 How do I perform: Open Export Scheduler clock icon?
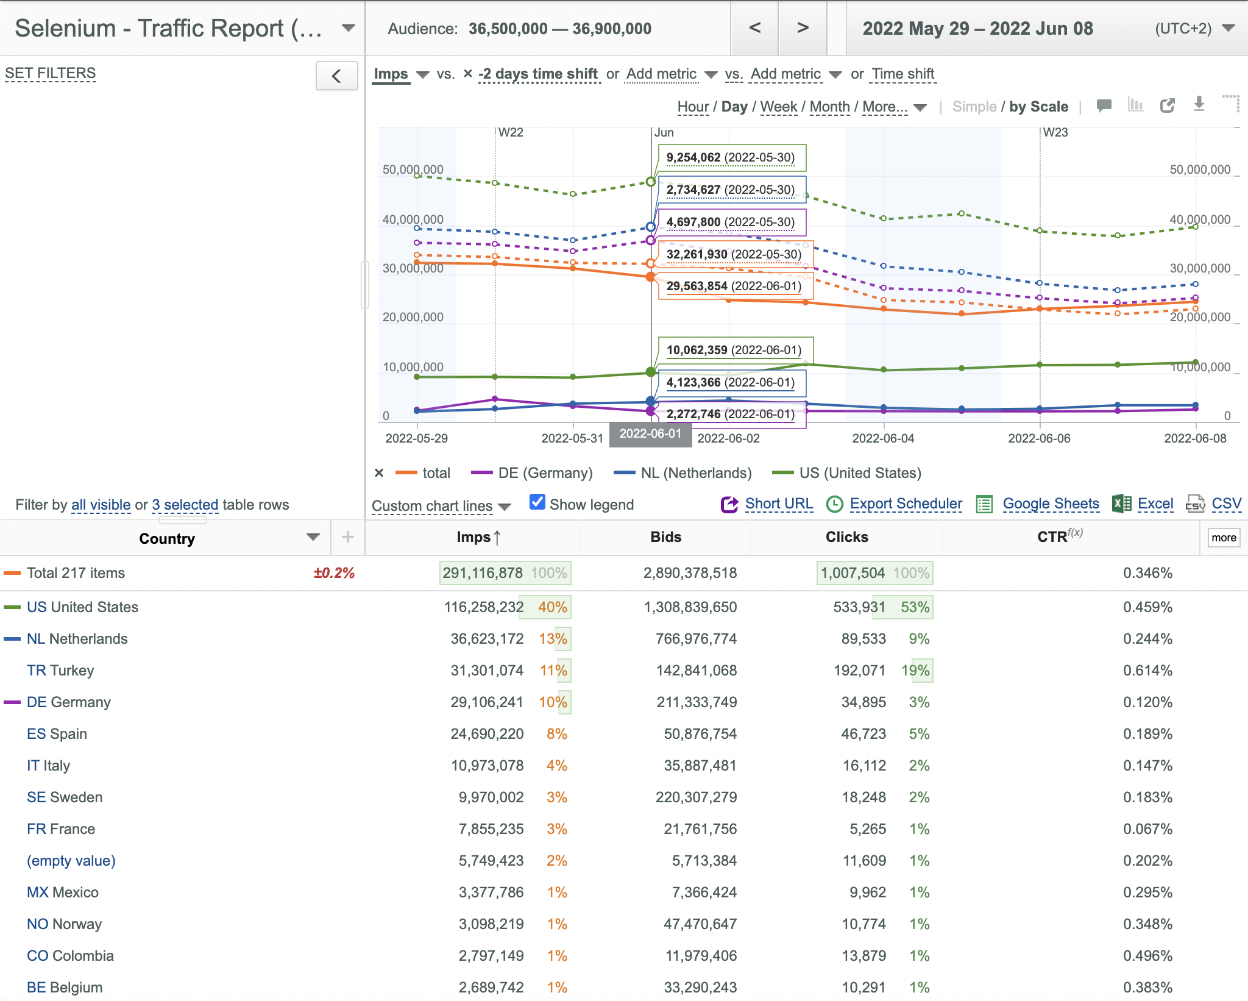click(x=834, y=504)
